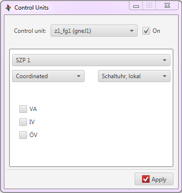Close the Control Units window
The width and height of the screenshot is (182, 193).
click(x=167, y=6)
